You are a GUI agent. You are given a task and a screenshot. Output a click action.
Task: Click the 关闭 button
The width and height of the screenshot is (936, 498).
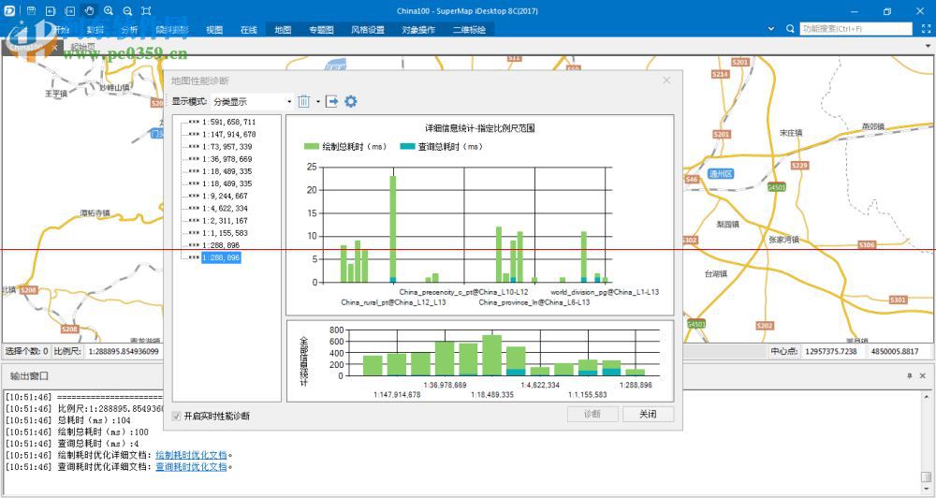click(x=648, y=414)
